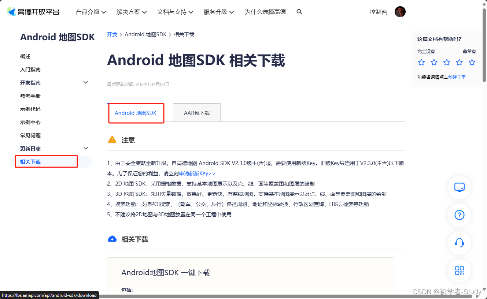This screenshot has height=299, width=487.
Task: Expand the 文档与支持 navigation dropdown
Action: click(175, 12)
